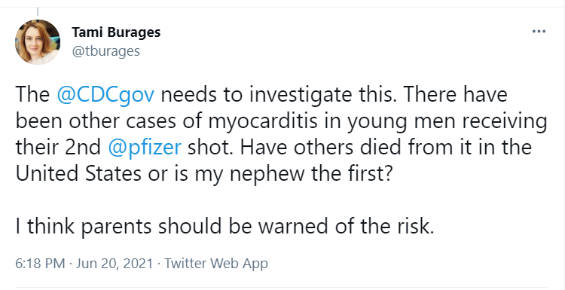Click the phrase needs to investigate this

(x=279, y=95)
